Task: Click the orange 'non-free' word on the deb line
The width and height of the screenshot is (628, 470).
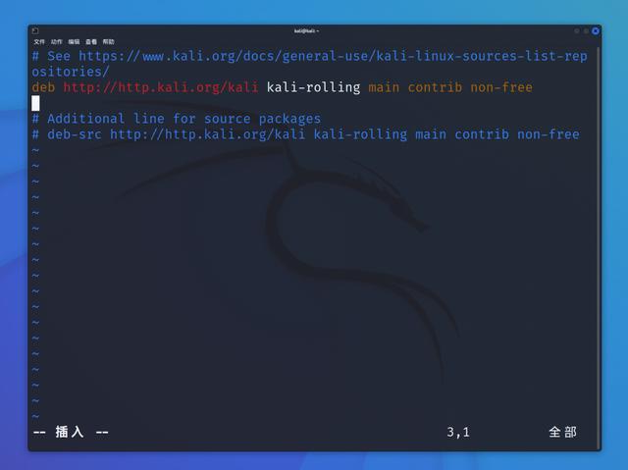Action: 501,87
